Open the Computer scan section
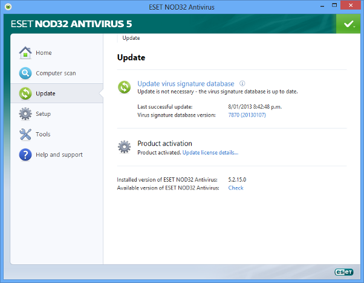 57,73
